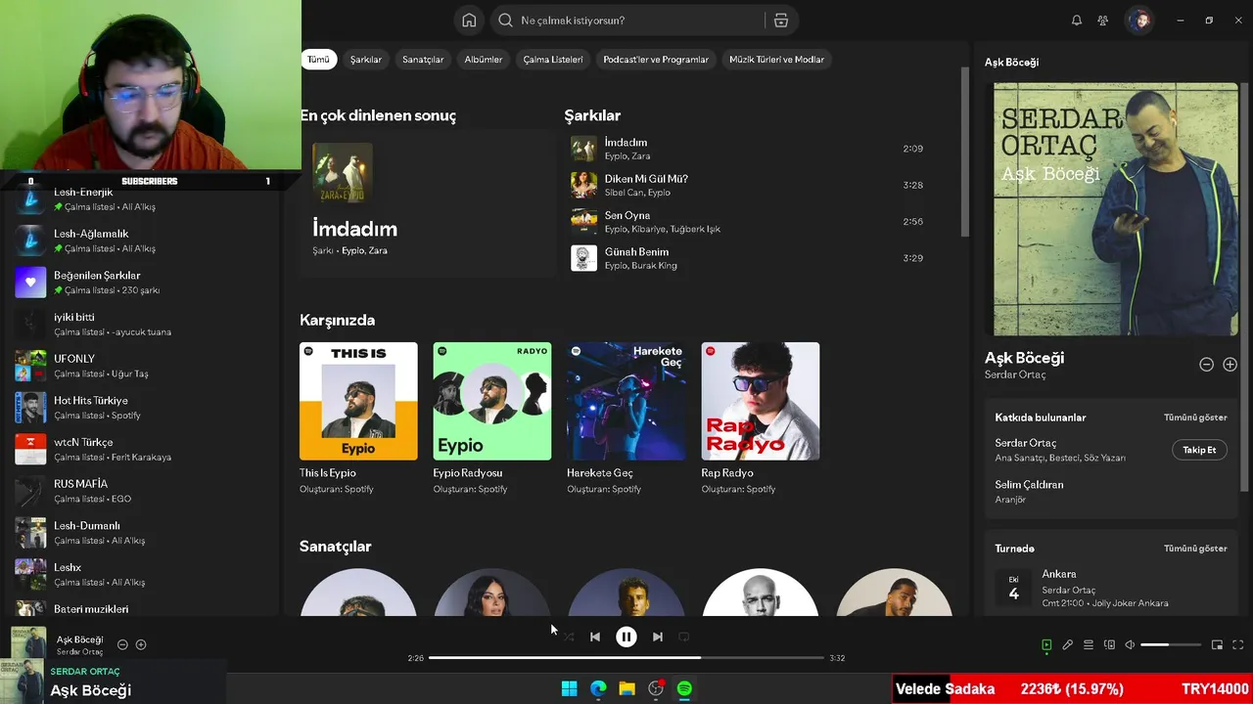This screenshot has height=704, width=1253.
Task: Open the Browse icon in search bar
Action: click(781, 21)
